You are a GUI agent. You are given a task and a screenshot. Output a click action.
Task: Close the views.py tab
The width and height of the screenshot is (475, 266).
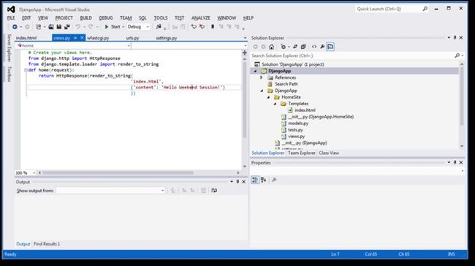(x=82, y=38)
